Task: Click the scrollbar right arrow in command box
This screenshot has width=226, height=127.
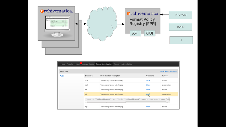Action: pos(167,102)
